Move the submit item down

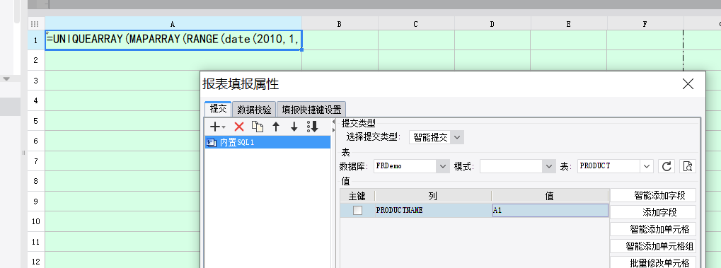click(294, 127)
